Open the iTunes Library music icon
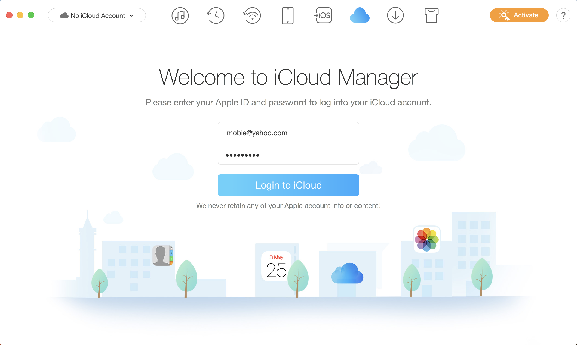Screen dimensions: 577x345 coord(180,16)
